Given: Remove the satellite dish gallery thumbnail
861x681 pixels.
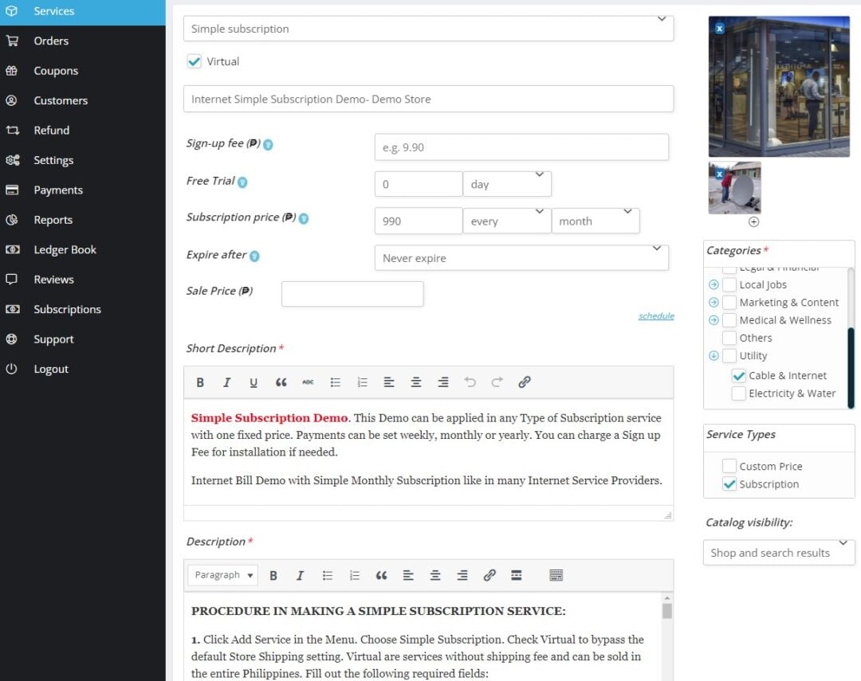Looking at the screenshot, I should pos(719,174).
